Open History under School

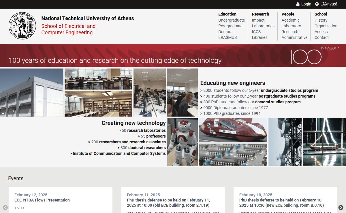[x=321, y=20]
